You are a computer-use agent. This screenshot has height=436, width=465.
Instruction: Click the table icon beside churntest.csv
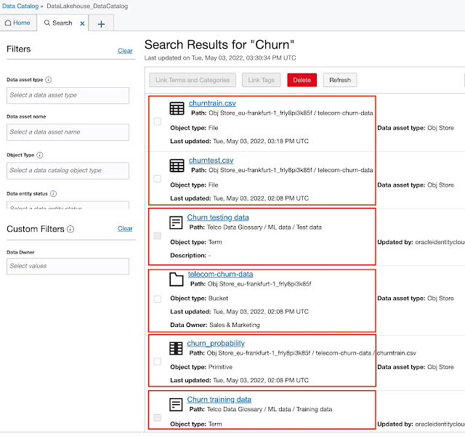177,166
